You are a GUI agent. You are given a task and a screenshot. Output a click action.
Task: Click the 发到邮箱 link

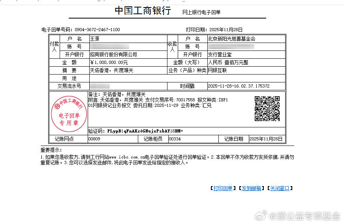coord(251,188)
